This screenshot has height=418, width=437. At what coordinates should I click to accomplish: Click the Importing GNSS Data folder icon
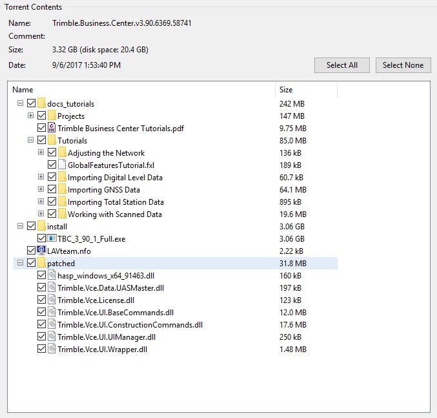[x=62, y=189]
